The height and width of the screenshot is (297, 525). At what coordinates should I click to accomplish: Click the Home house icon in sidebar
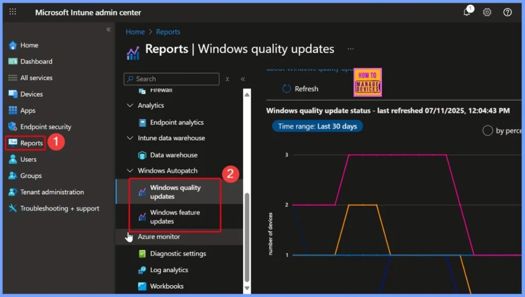[13, 45]
